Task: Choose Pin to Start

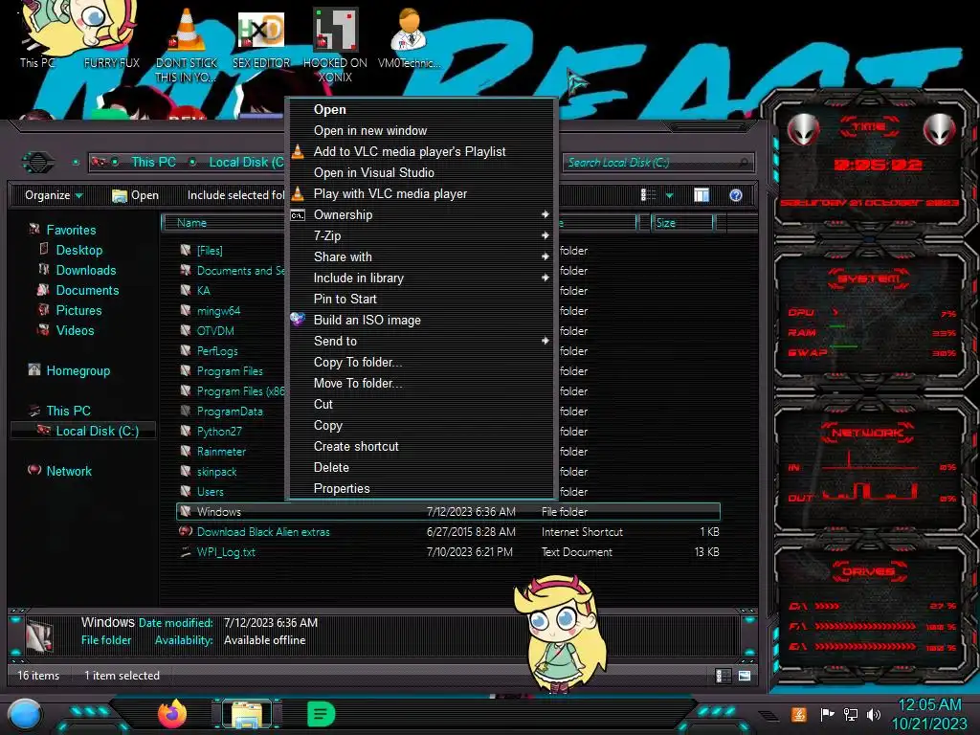Action: coord(420,299)
